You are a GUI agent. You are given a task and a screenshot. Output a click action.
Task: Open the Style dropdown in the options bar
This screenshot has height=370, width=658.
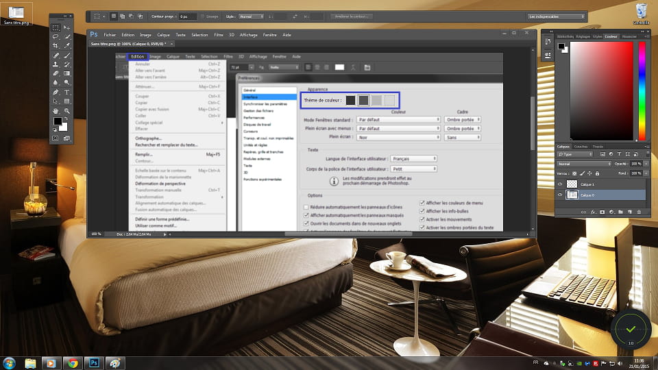click(250, 16)
